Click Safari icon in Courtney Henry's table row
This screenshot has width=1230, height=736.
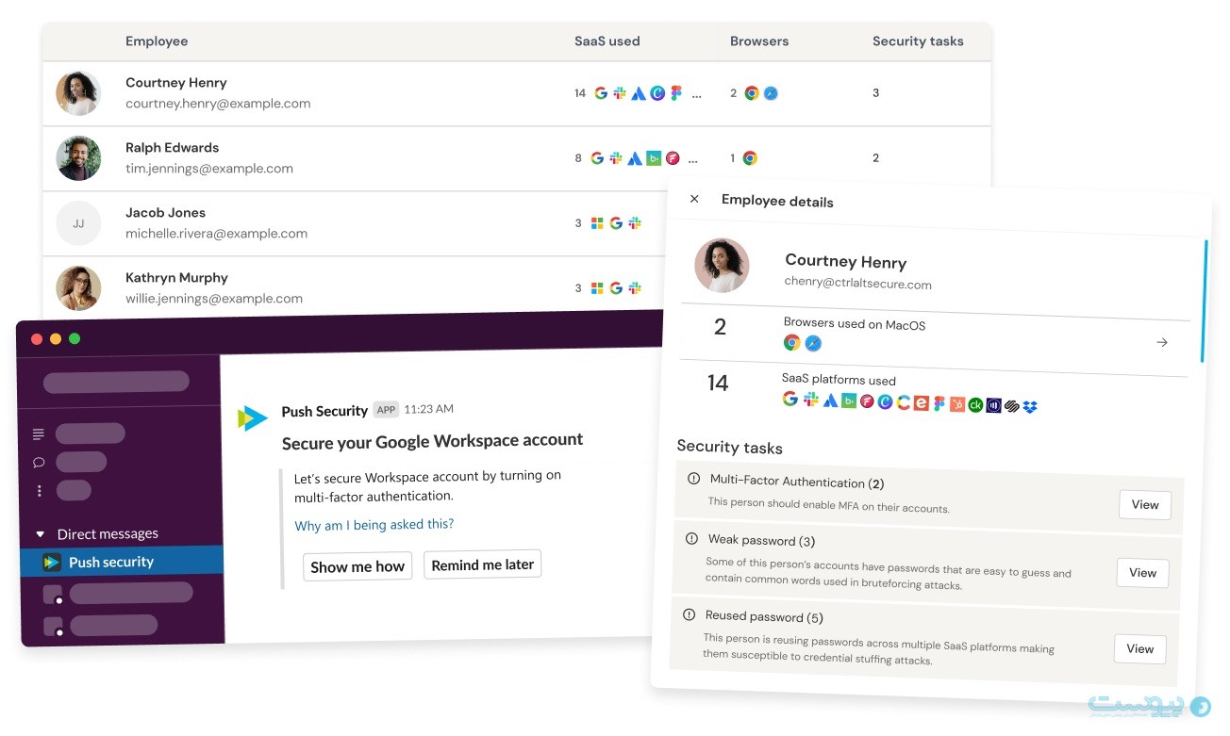click(771, 93)
